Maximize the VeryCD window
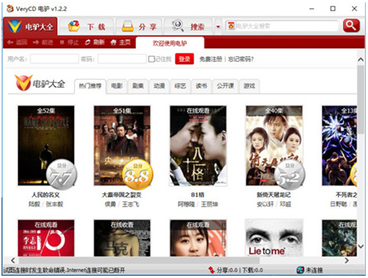The height and width of the screenshot is (278, 368). [x=333, y=8]
